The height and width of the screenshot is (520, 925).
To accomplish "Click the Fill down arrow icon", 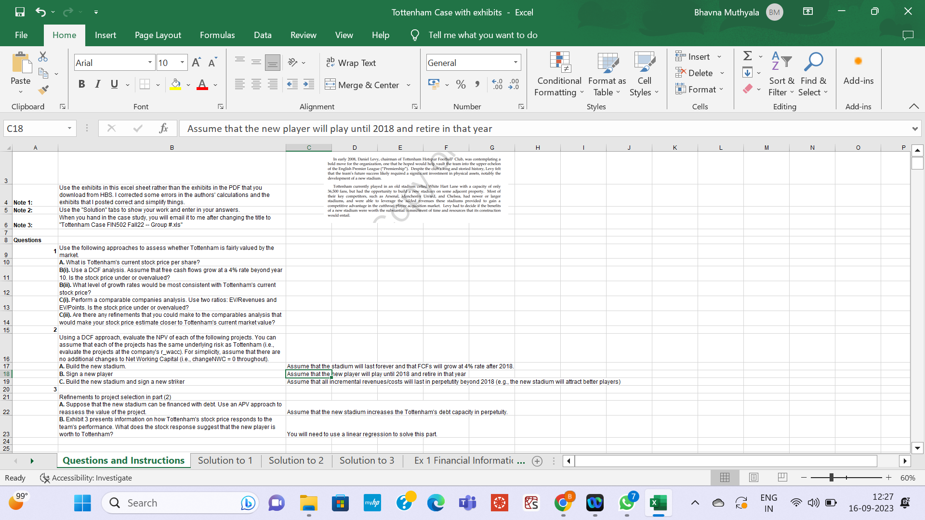I will (x=747, y=73).
